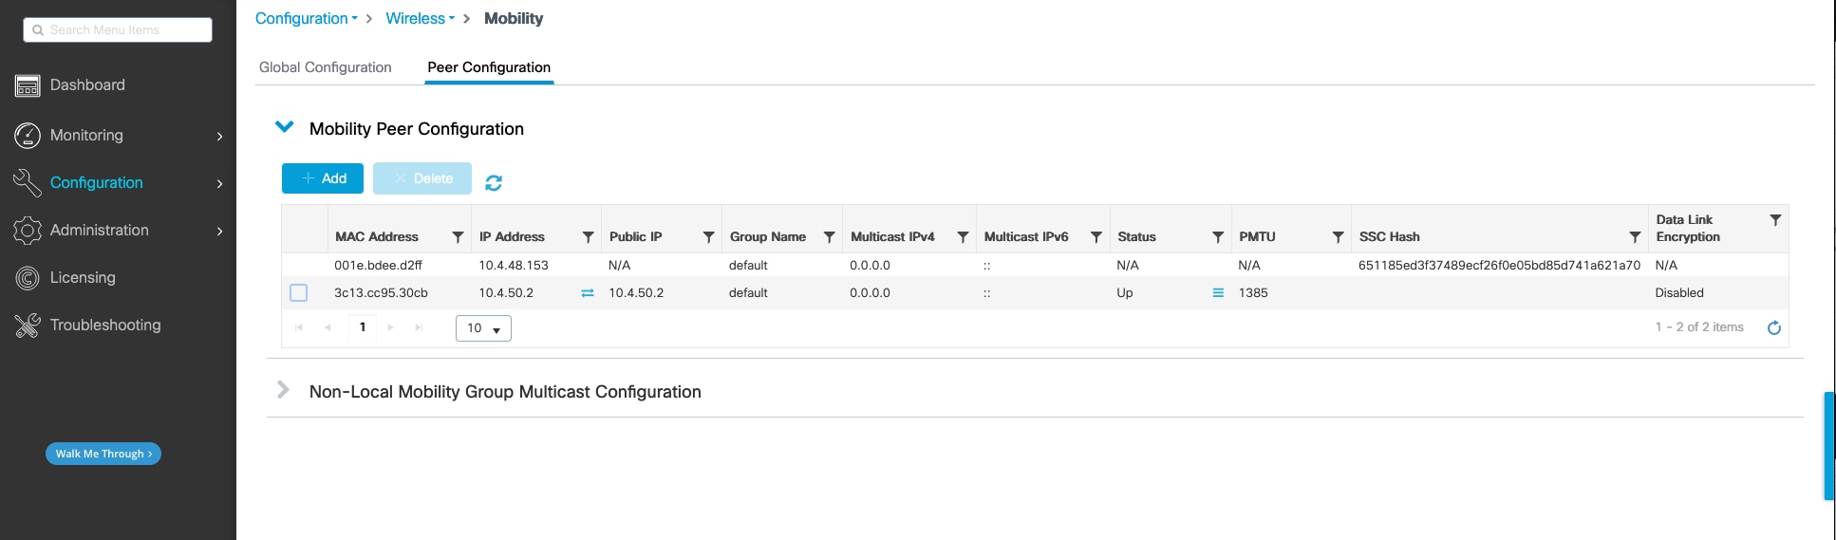Select the checkbox for peer 3c13.cc95.30cb

tap(299, 293)
